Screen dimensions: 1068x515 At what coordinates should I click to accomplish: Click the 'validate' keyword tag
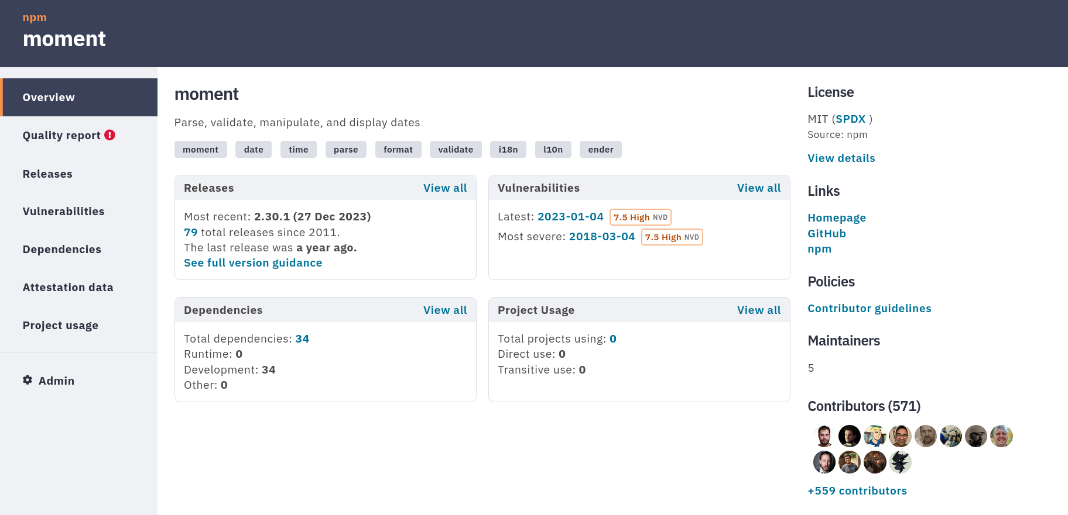456,150
